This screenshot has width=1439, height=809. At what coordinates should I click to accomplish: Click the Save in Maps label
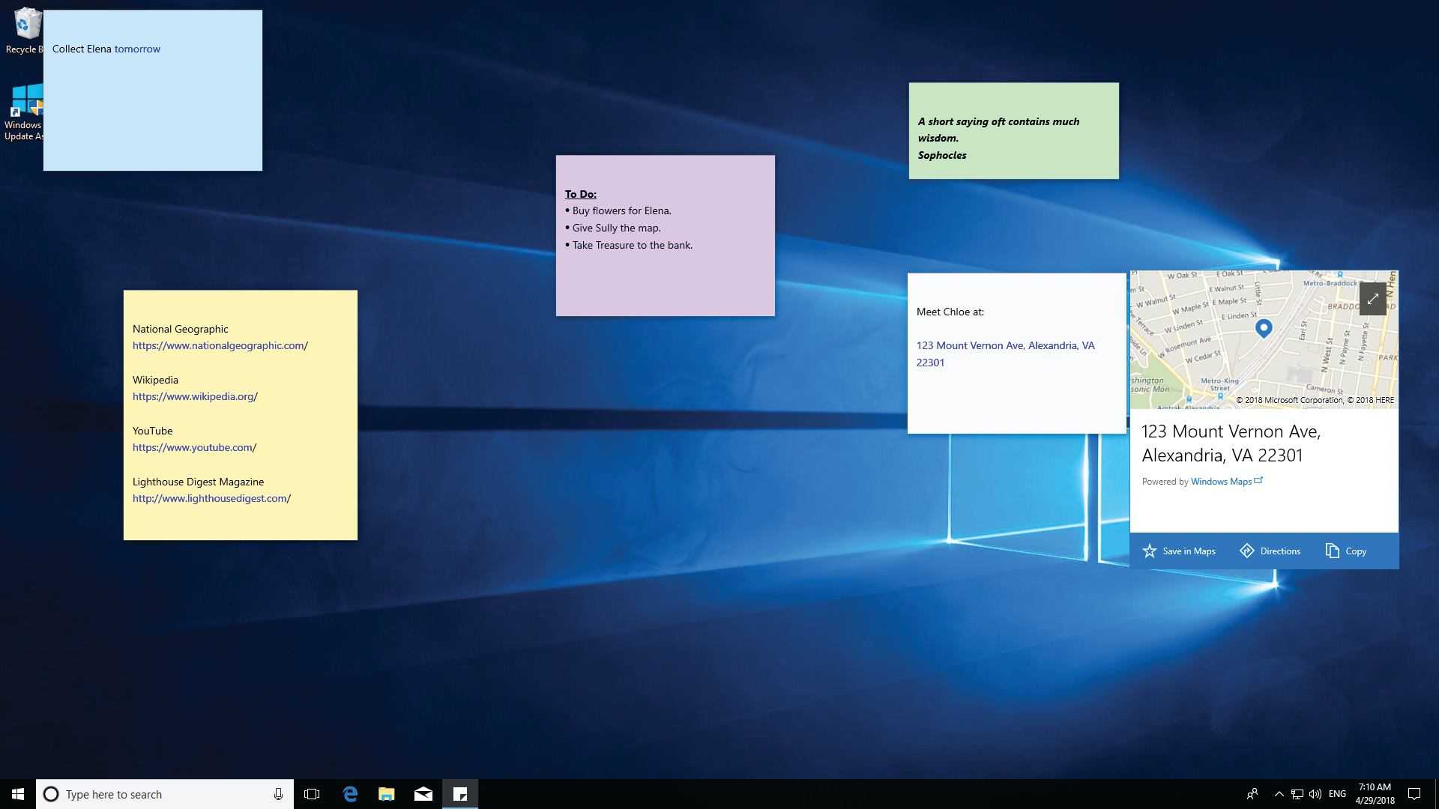pos(1189,551)
